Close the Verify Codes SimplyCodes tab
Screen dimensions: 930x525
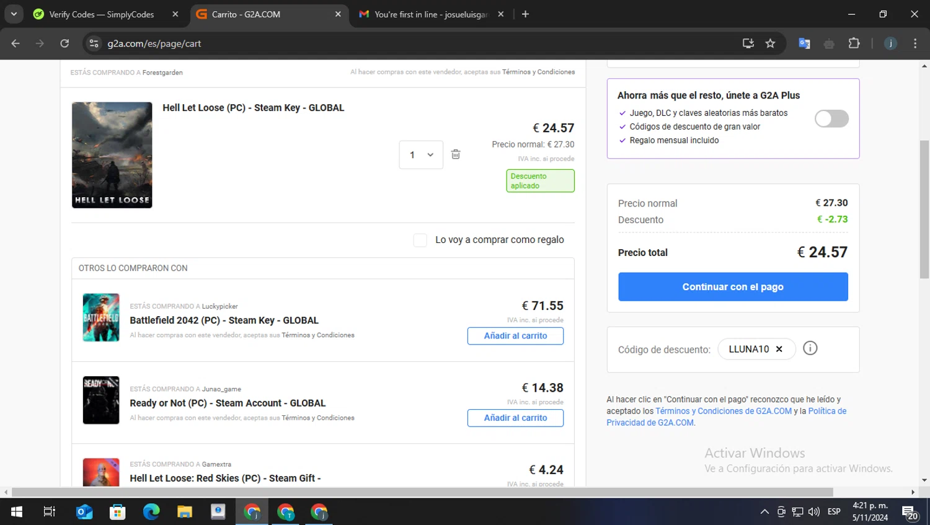(175, 14)
